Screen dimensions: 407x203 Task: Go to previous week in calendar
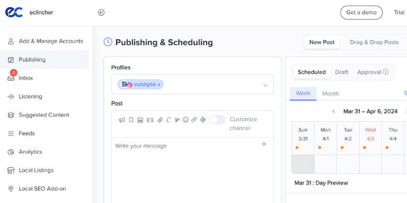tap(333, 111)
